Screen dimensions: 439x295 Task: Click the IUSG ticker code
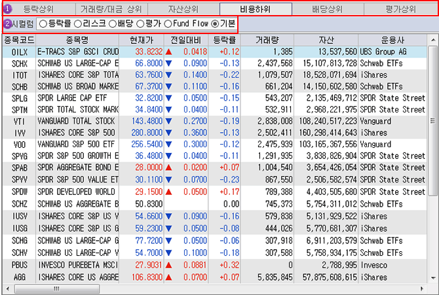coord(20,228)
